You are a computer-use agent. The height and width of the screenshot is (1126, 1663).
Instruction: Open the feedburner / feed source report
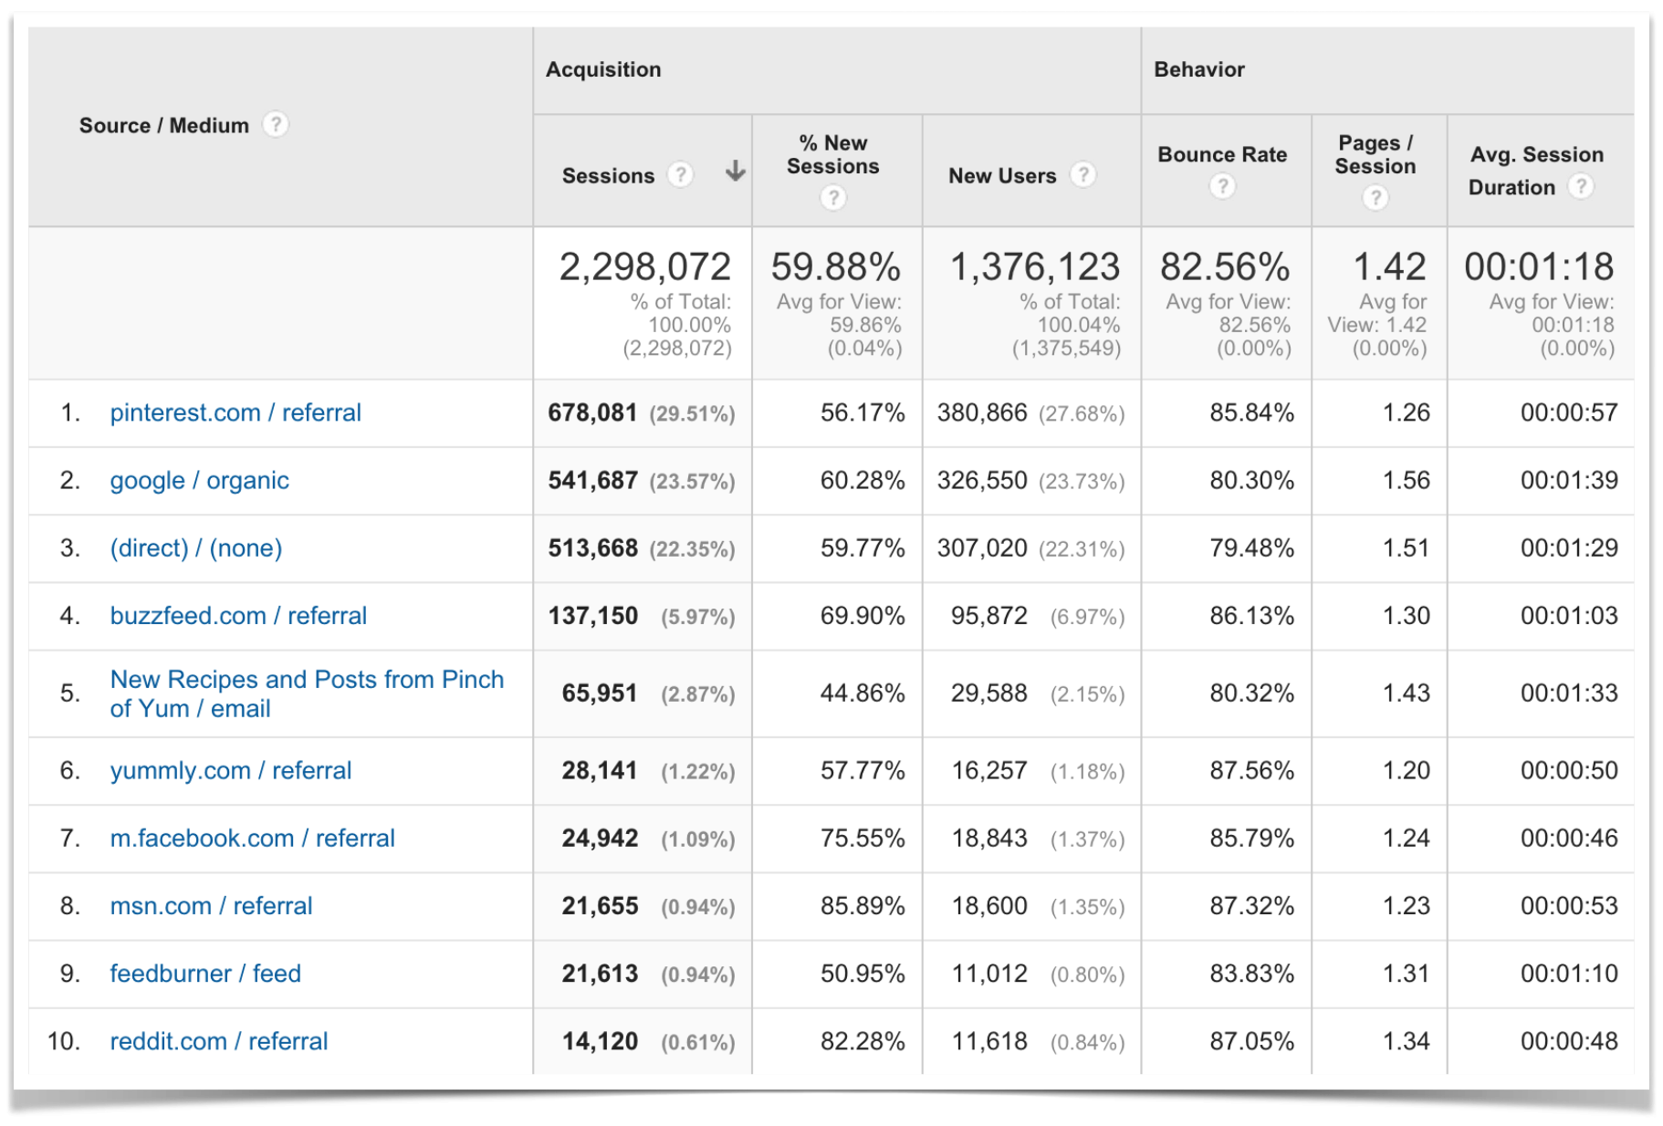pyautogui.click(x=204, y=974)
